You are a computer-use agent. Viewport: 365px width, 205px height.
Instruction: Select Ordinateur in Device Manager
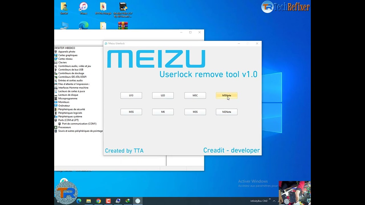[64, 106]
